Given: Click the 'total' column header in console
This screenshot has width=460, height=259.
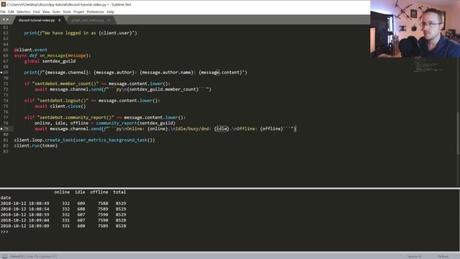Looking at the screenshot, I should pos(119,192).
